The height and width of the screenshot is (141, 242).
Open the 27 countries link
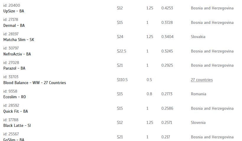pos(202,80)
